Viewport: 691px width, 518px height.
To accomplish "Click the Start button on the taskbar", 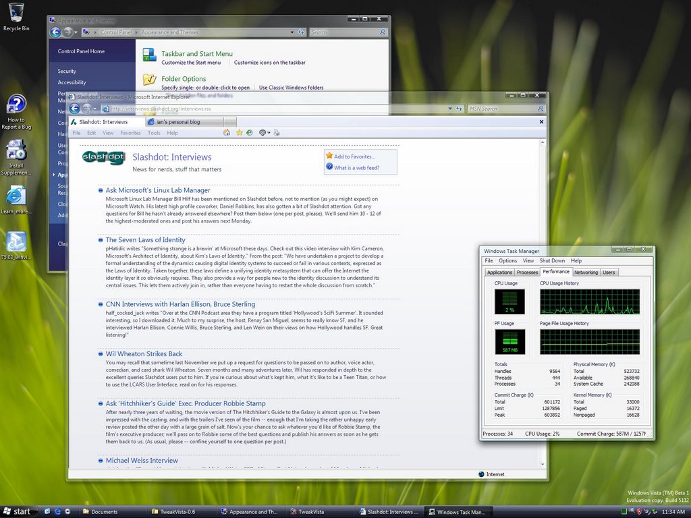I will pos(17,511).
